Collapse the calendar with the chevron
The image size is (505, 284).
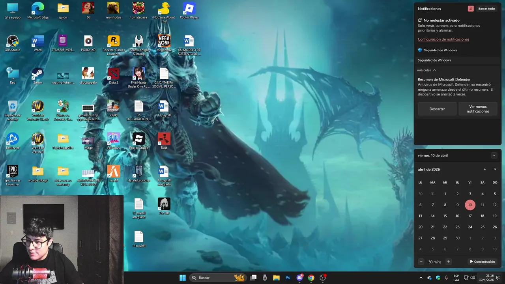click(x=494, y=155)
